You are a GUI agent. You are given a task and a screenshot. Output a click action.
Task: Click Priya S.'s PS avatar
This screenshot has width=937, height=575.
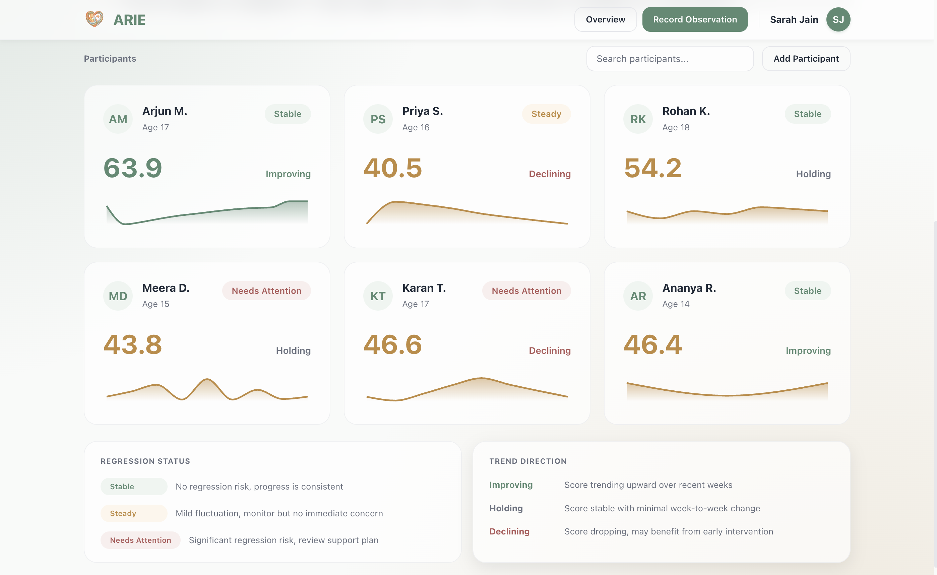point(378,119)
